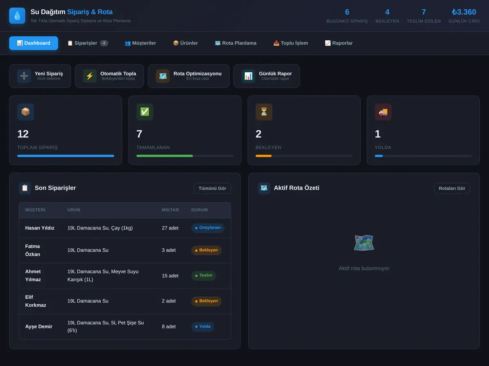Click the Bugünkü Sipariş header stat
This screenshot has height=366, width=489.
347,15
